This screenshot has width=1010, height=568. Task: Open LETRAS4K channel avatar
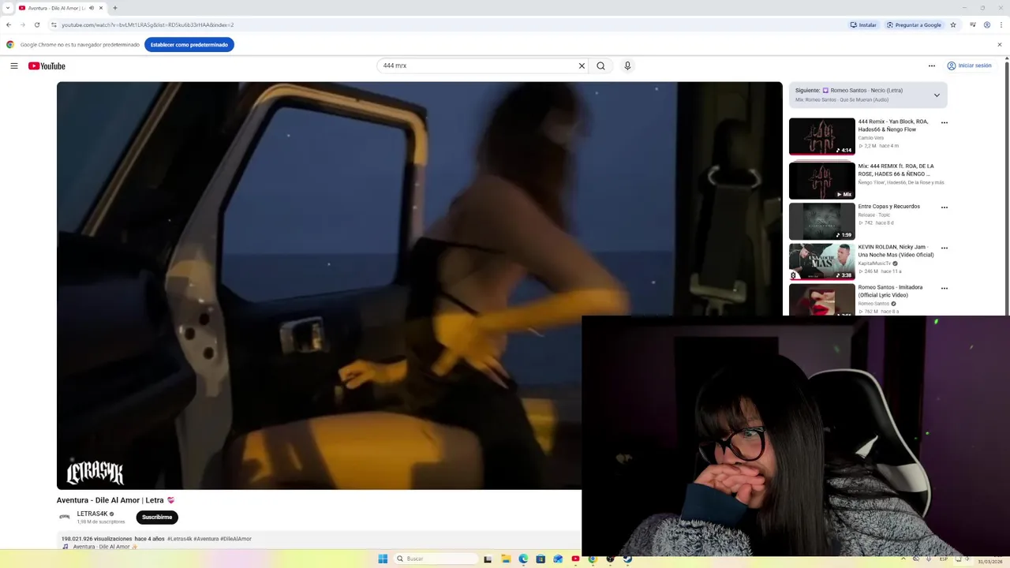tap(65, 518)
